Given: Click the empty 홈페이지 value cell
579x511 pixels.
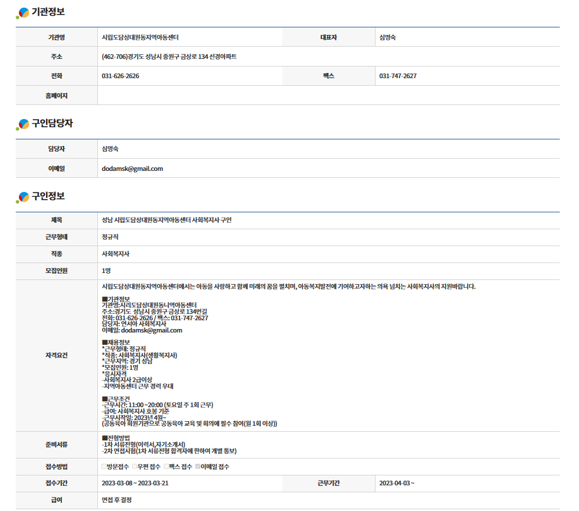Looking at the screenshot, I should pyautogui.click(x=329, y=95).
